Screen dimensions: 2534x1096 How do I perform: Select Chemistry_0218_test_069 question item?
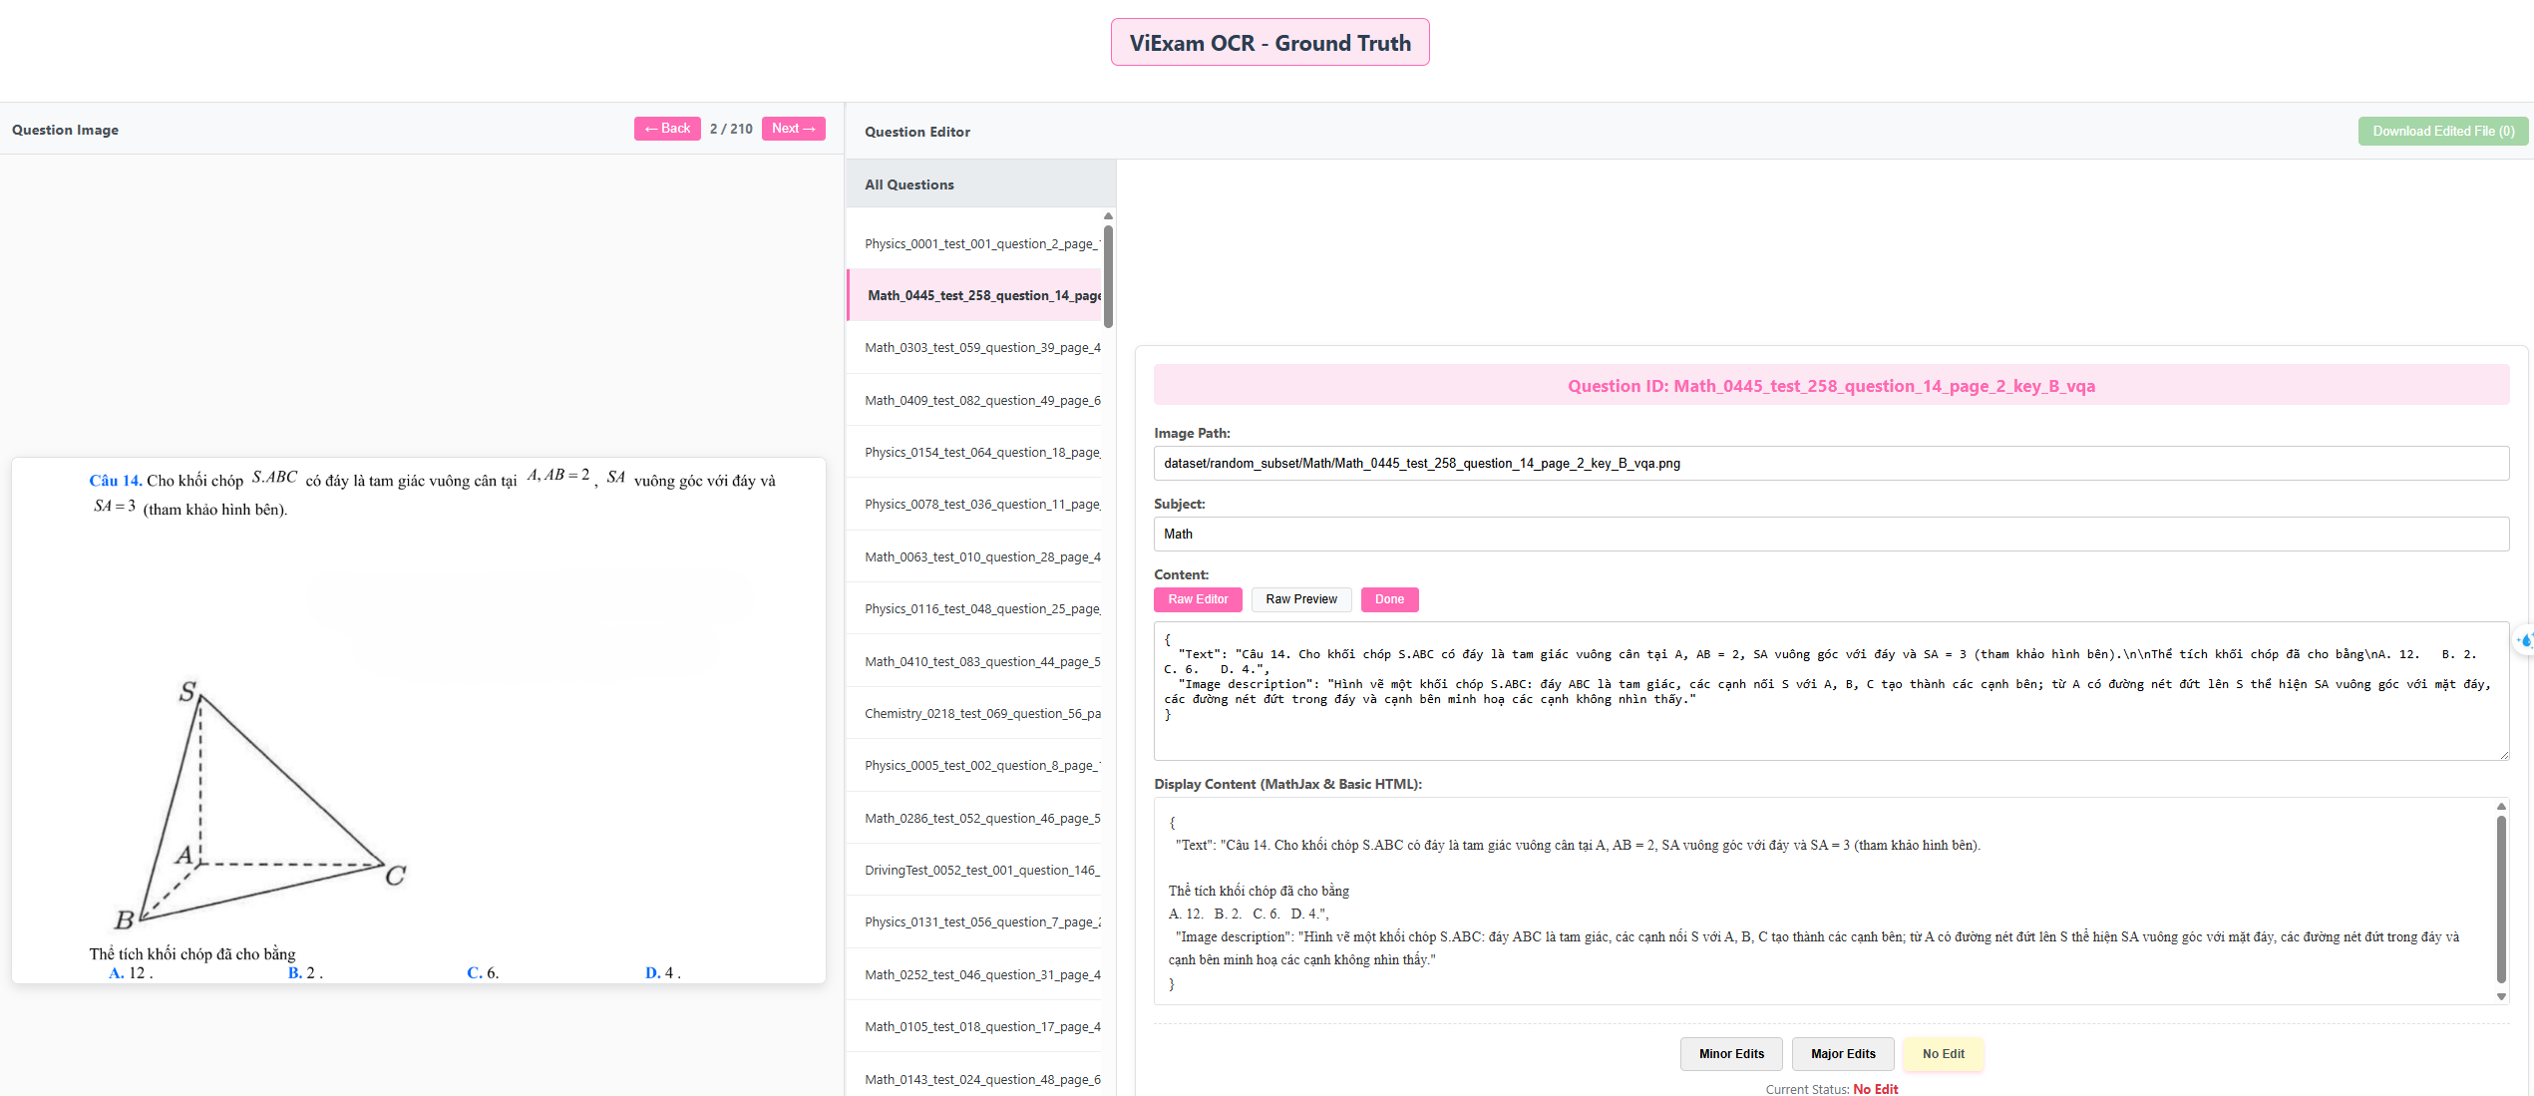980,714
